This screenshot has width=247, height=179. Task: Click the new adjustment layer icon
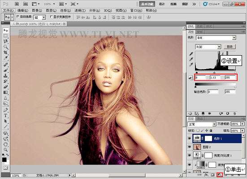point(220,175)
